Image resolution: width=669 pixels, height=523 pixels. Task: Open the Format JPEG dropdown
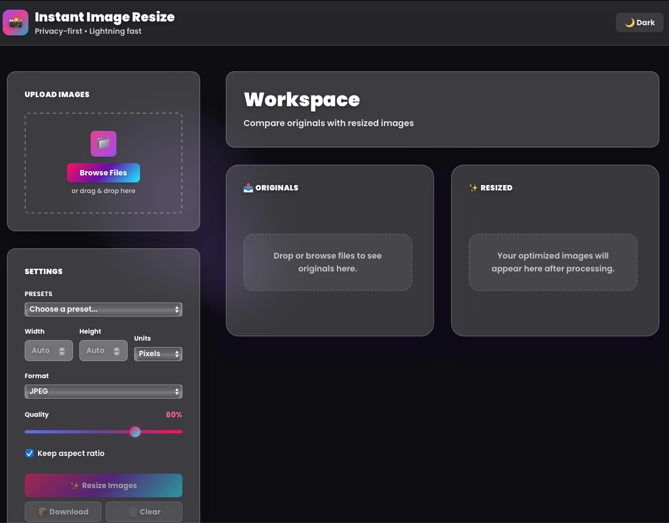(104, 392)
